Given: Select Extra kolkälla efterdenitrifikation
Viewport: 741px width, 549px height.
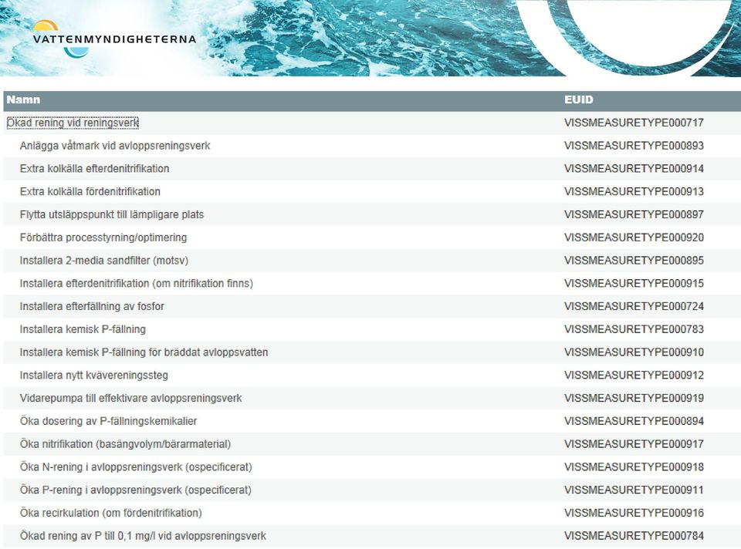Looking at the screenshot, I should (94, 169).
